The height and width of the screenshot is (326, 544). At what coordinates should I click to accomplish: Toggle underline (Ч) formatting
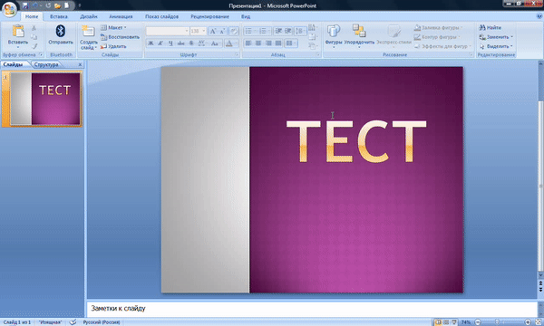[170, 43]
